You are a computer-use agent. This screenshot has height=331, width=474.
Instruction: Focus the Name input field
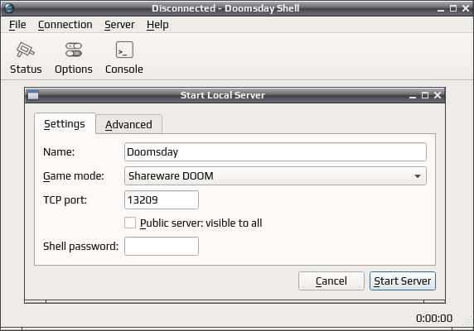point(275,152)
